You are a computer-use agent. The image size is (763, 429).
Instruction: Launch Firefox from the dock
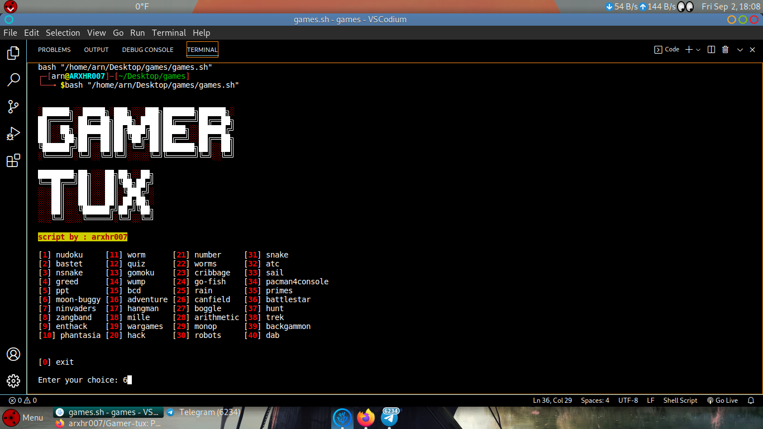click(366, 417)
